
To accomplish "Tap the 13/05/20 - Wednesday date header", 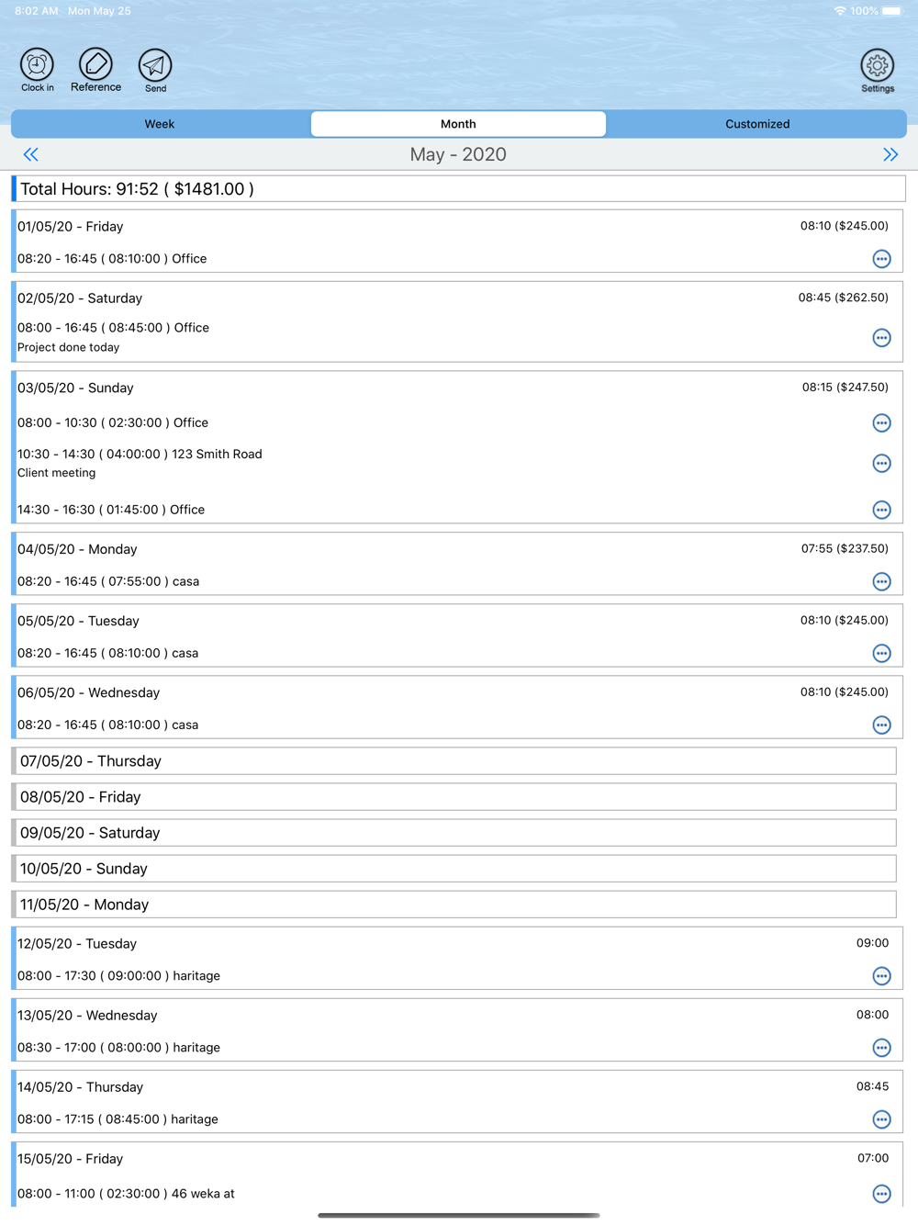I will point(87,1016).
